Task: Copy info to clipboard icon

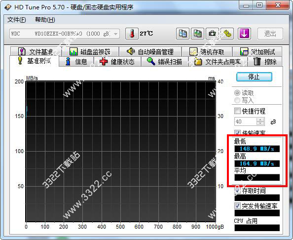Action: point(183,34)
